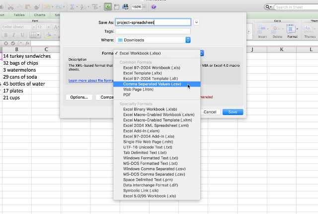
Task: Switch to the Charts ribbon tab
Action: tap(40, 15)
